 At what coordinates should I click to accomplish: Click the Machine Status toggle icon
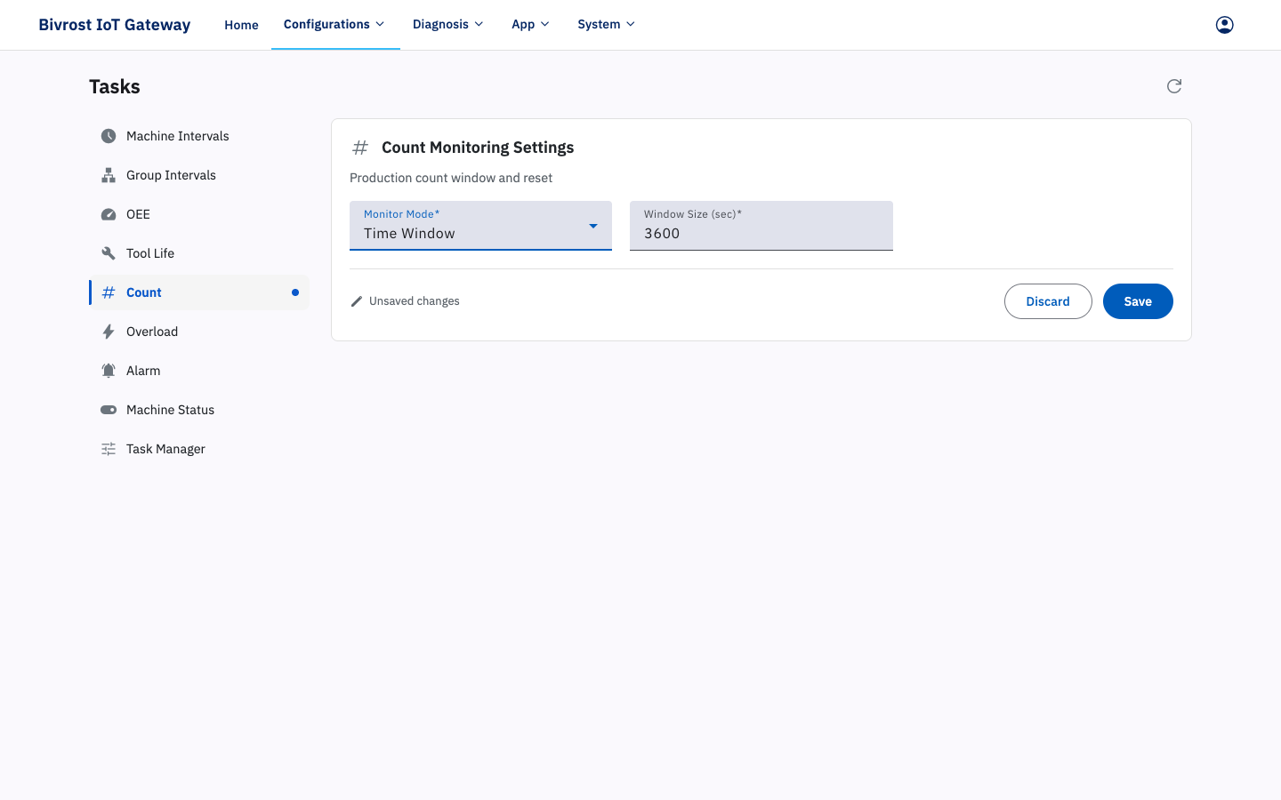(x=109, y=410)
